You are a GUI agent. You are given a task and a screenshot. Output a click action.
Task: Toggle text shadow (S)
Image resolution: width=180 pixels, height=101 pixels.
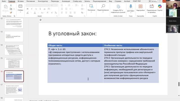point(40,9)
